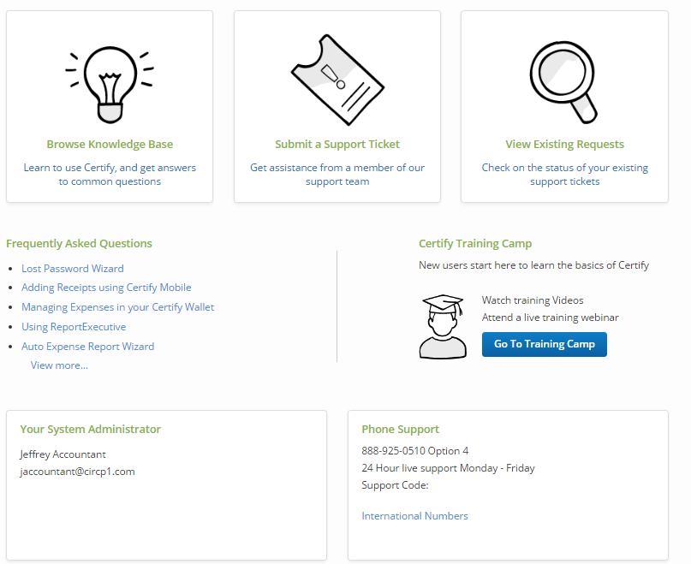Click Go To Training Camp button
This screenshot has width=691, height=564.
tap(545, 344)
